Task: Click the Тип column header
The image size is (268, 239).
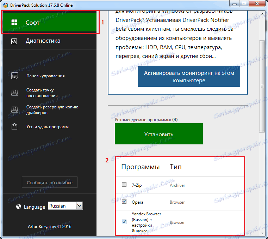Action: tap(175, 167)
